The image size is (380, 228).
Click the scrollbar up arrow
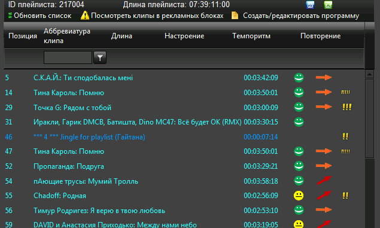click(369, 74)
